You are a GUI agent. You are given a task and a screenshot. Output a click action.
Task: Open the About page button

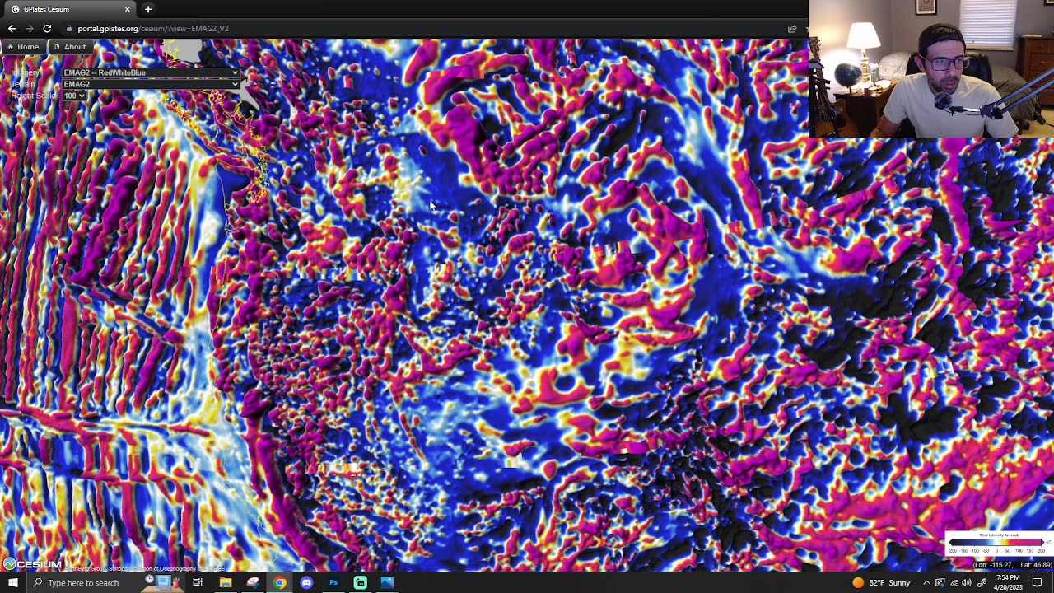69,47
